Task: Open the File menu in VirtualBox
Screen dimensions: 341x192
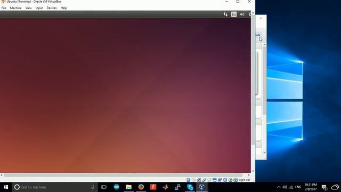Action: click(4, 8)
